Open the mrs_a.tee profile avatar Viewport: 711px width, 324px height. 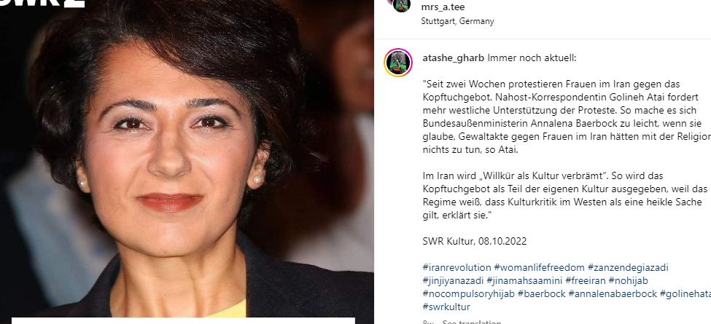[x=402, y=5]
